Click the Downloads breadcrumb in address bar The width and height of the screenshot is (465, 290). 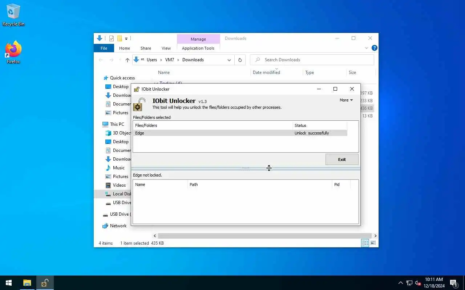point(193,60)
